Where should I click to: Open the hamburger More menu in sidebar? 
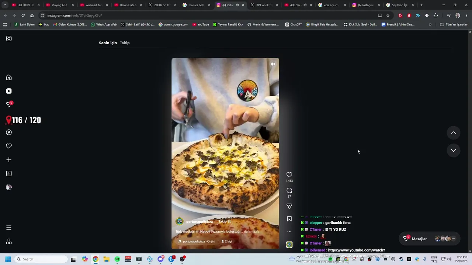pos(9,228)
